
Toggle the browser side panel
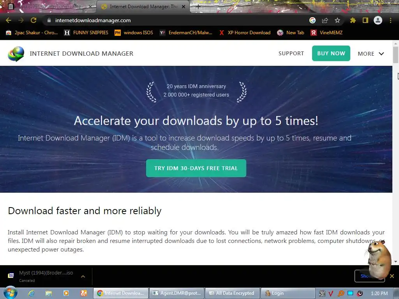(x=365, y=20)
